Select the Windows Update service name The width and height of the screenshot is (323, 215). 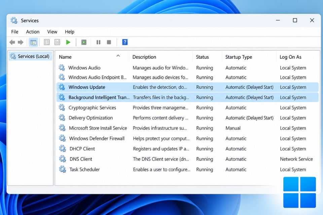87,87
